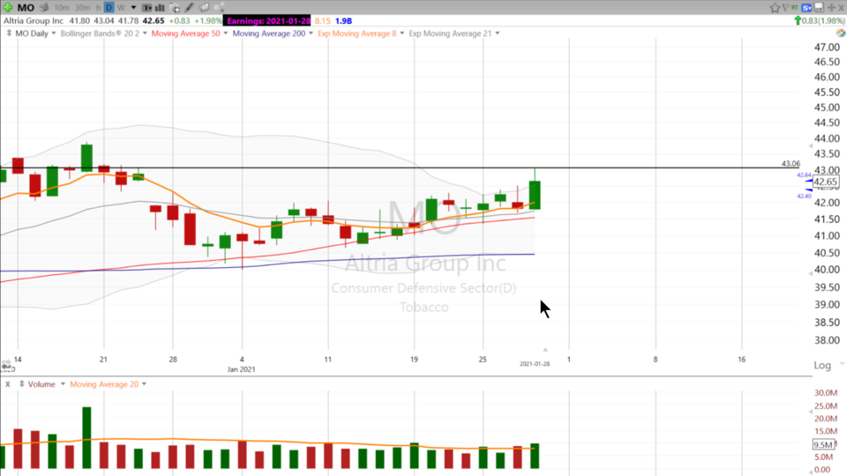Click the news icon beside MO symbol
Image resolution: width=847 pixels, height=476 pixels.
click(x=44, y=8)
